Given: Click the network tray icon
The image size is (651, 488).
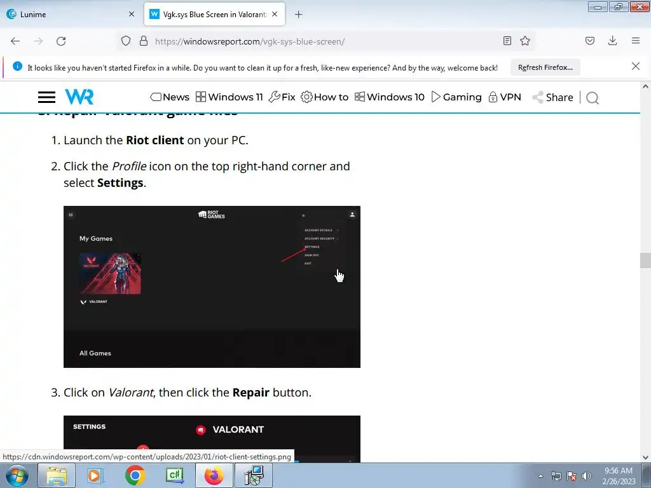Looking at the screenshot, I should [x=556, y=476].
